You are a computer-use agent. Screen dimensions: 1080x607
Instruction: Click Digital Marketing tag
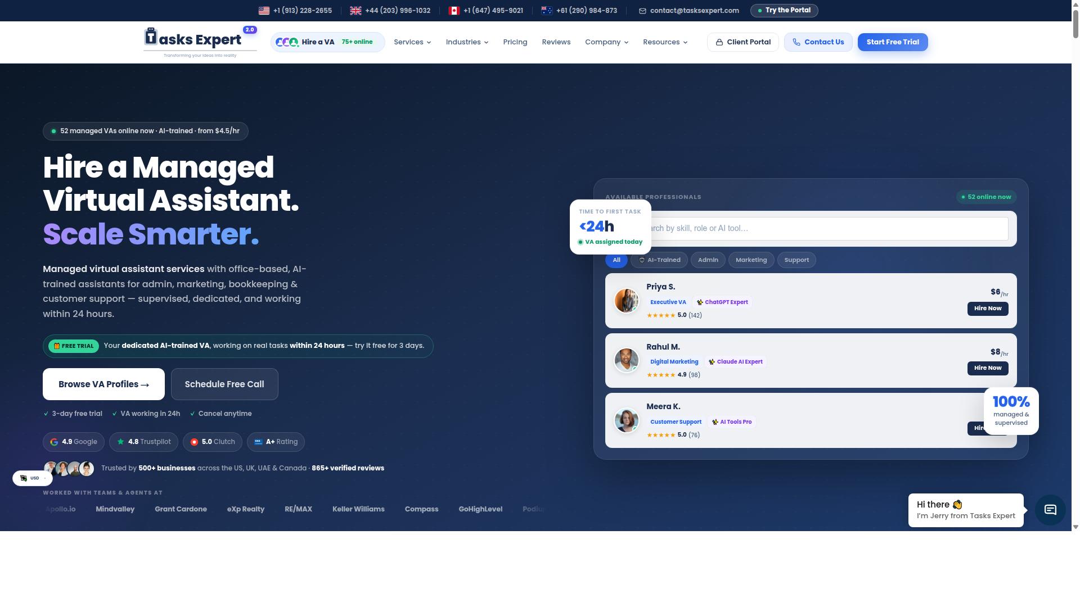coord(674,362)
